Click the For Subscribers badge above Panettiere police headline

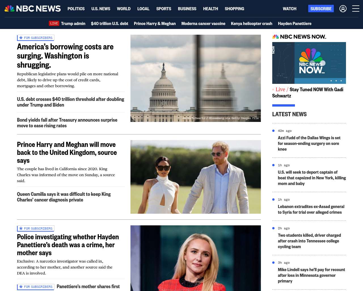pyautogui.click(x=36, y=228)
